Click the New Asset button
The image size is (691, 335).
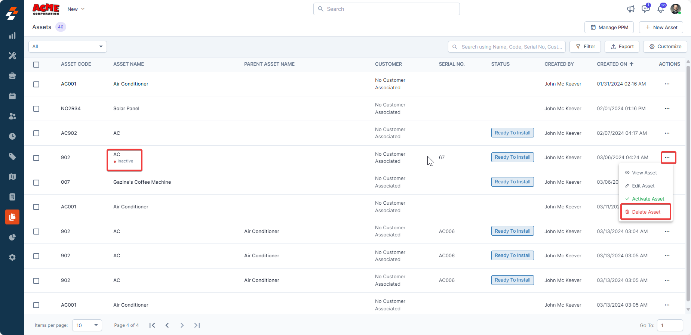(661, 27)
